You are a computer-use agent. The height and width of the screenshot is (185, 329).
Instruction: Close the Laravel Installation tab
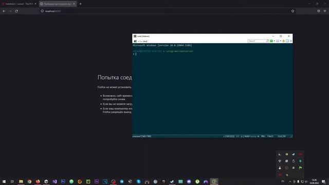tap(35, 4)
